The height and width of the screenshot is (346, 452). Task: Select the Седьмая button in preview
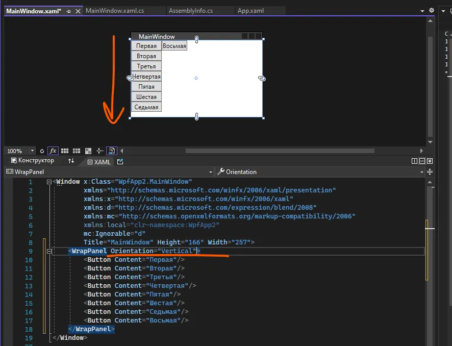pyautogui.click(x=146, y=107)
